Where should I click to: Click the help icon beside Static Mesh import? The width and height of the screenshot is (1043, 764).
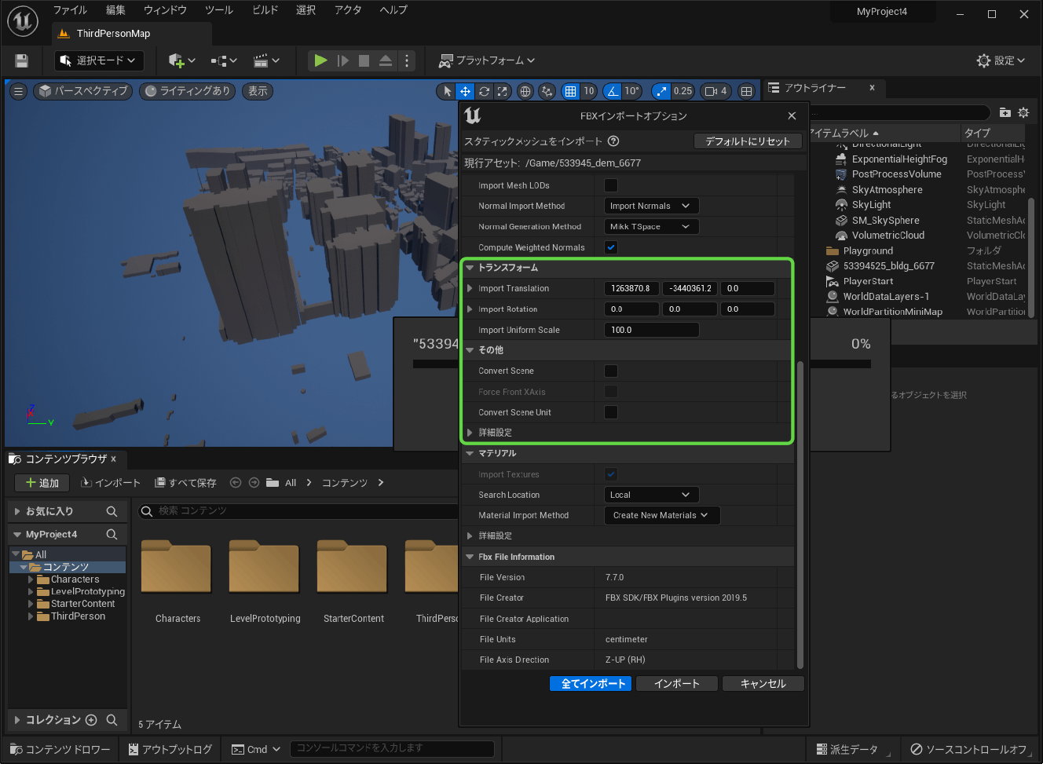point(614,141)
